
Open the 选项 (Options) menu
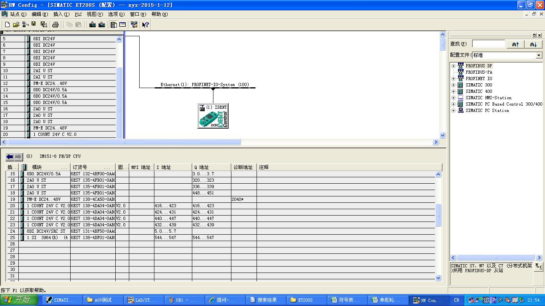[117, 14]
